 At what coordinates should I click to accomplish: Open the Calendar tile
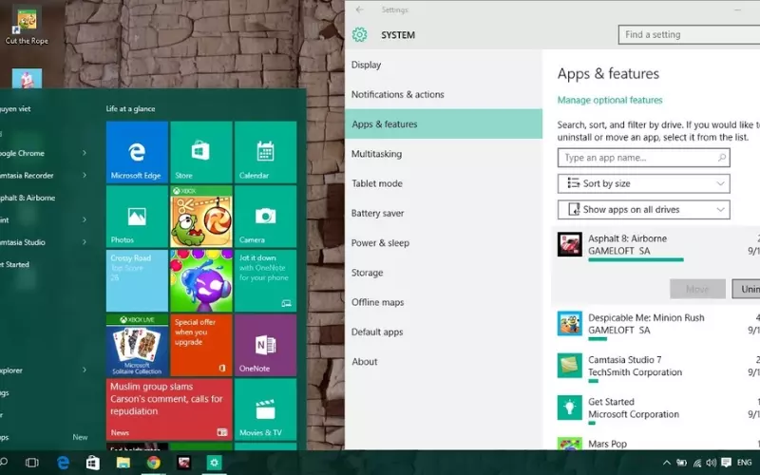click(x=266, y=152)
